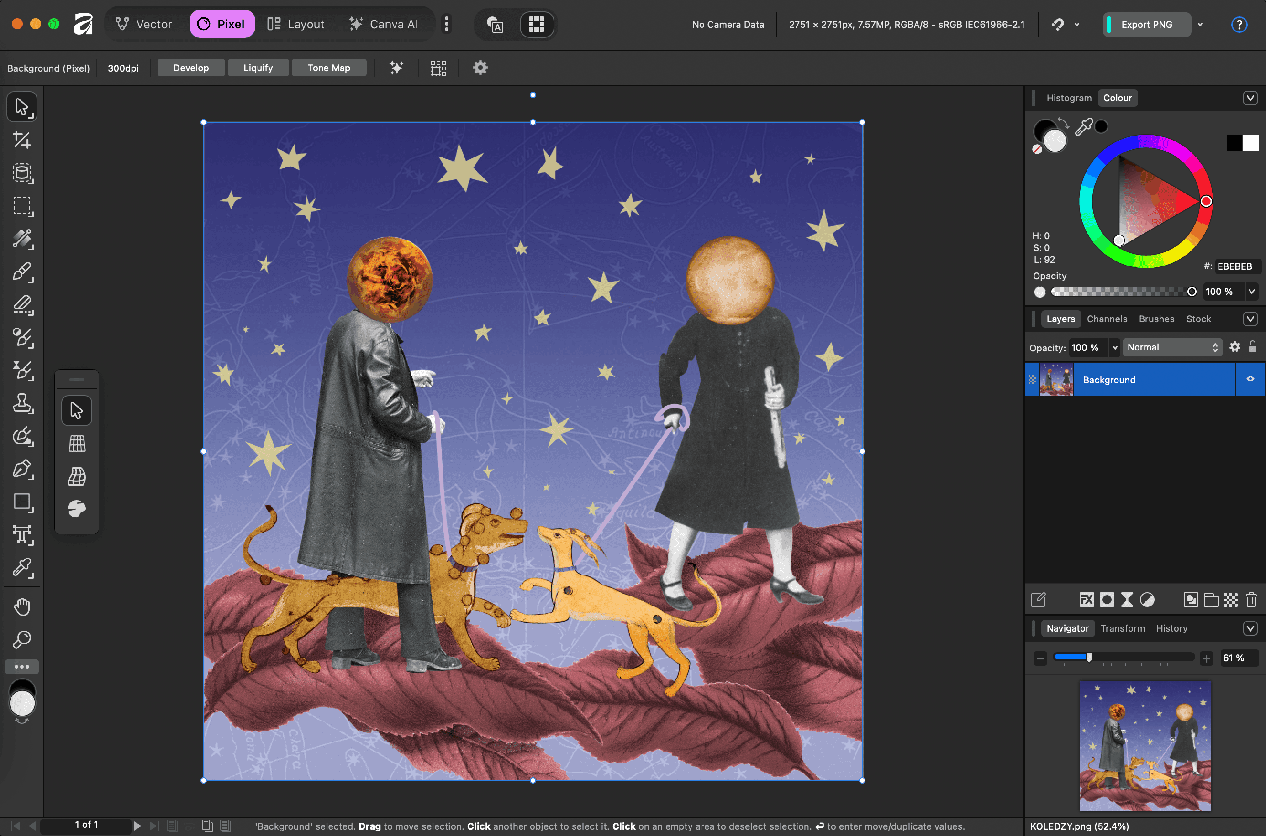Select the Pen tool

(22, 470)
